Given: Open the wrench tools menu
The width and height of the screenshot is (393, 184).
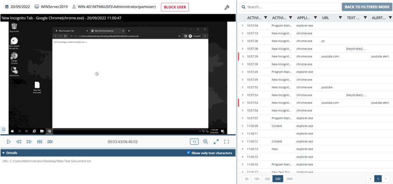Looking at the screenshot, I should pyautogui.click(x=227, y=7).
